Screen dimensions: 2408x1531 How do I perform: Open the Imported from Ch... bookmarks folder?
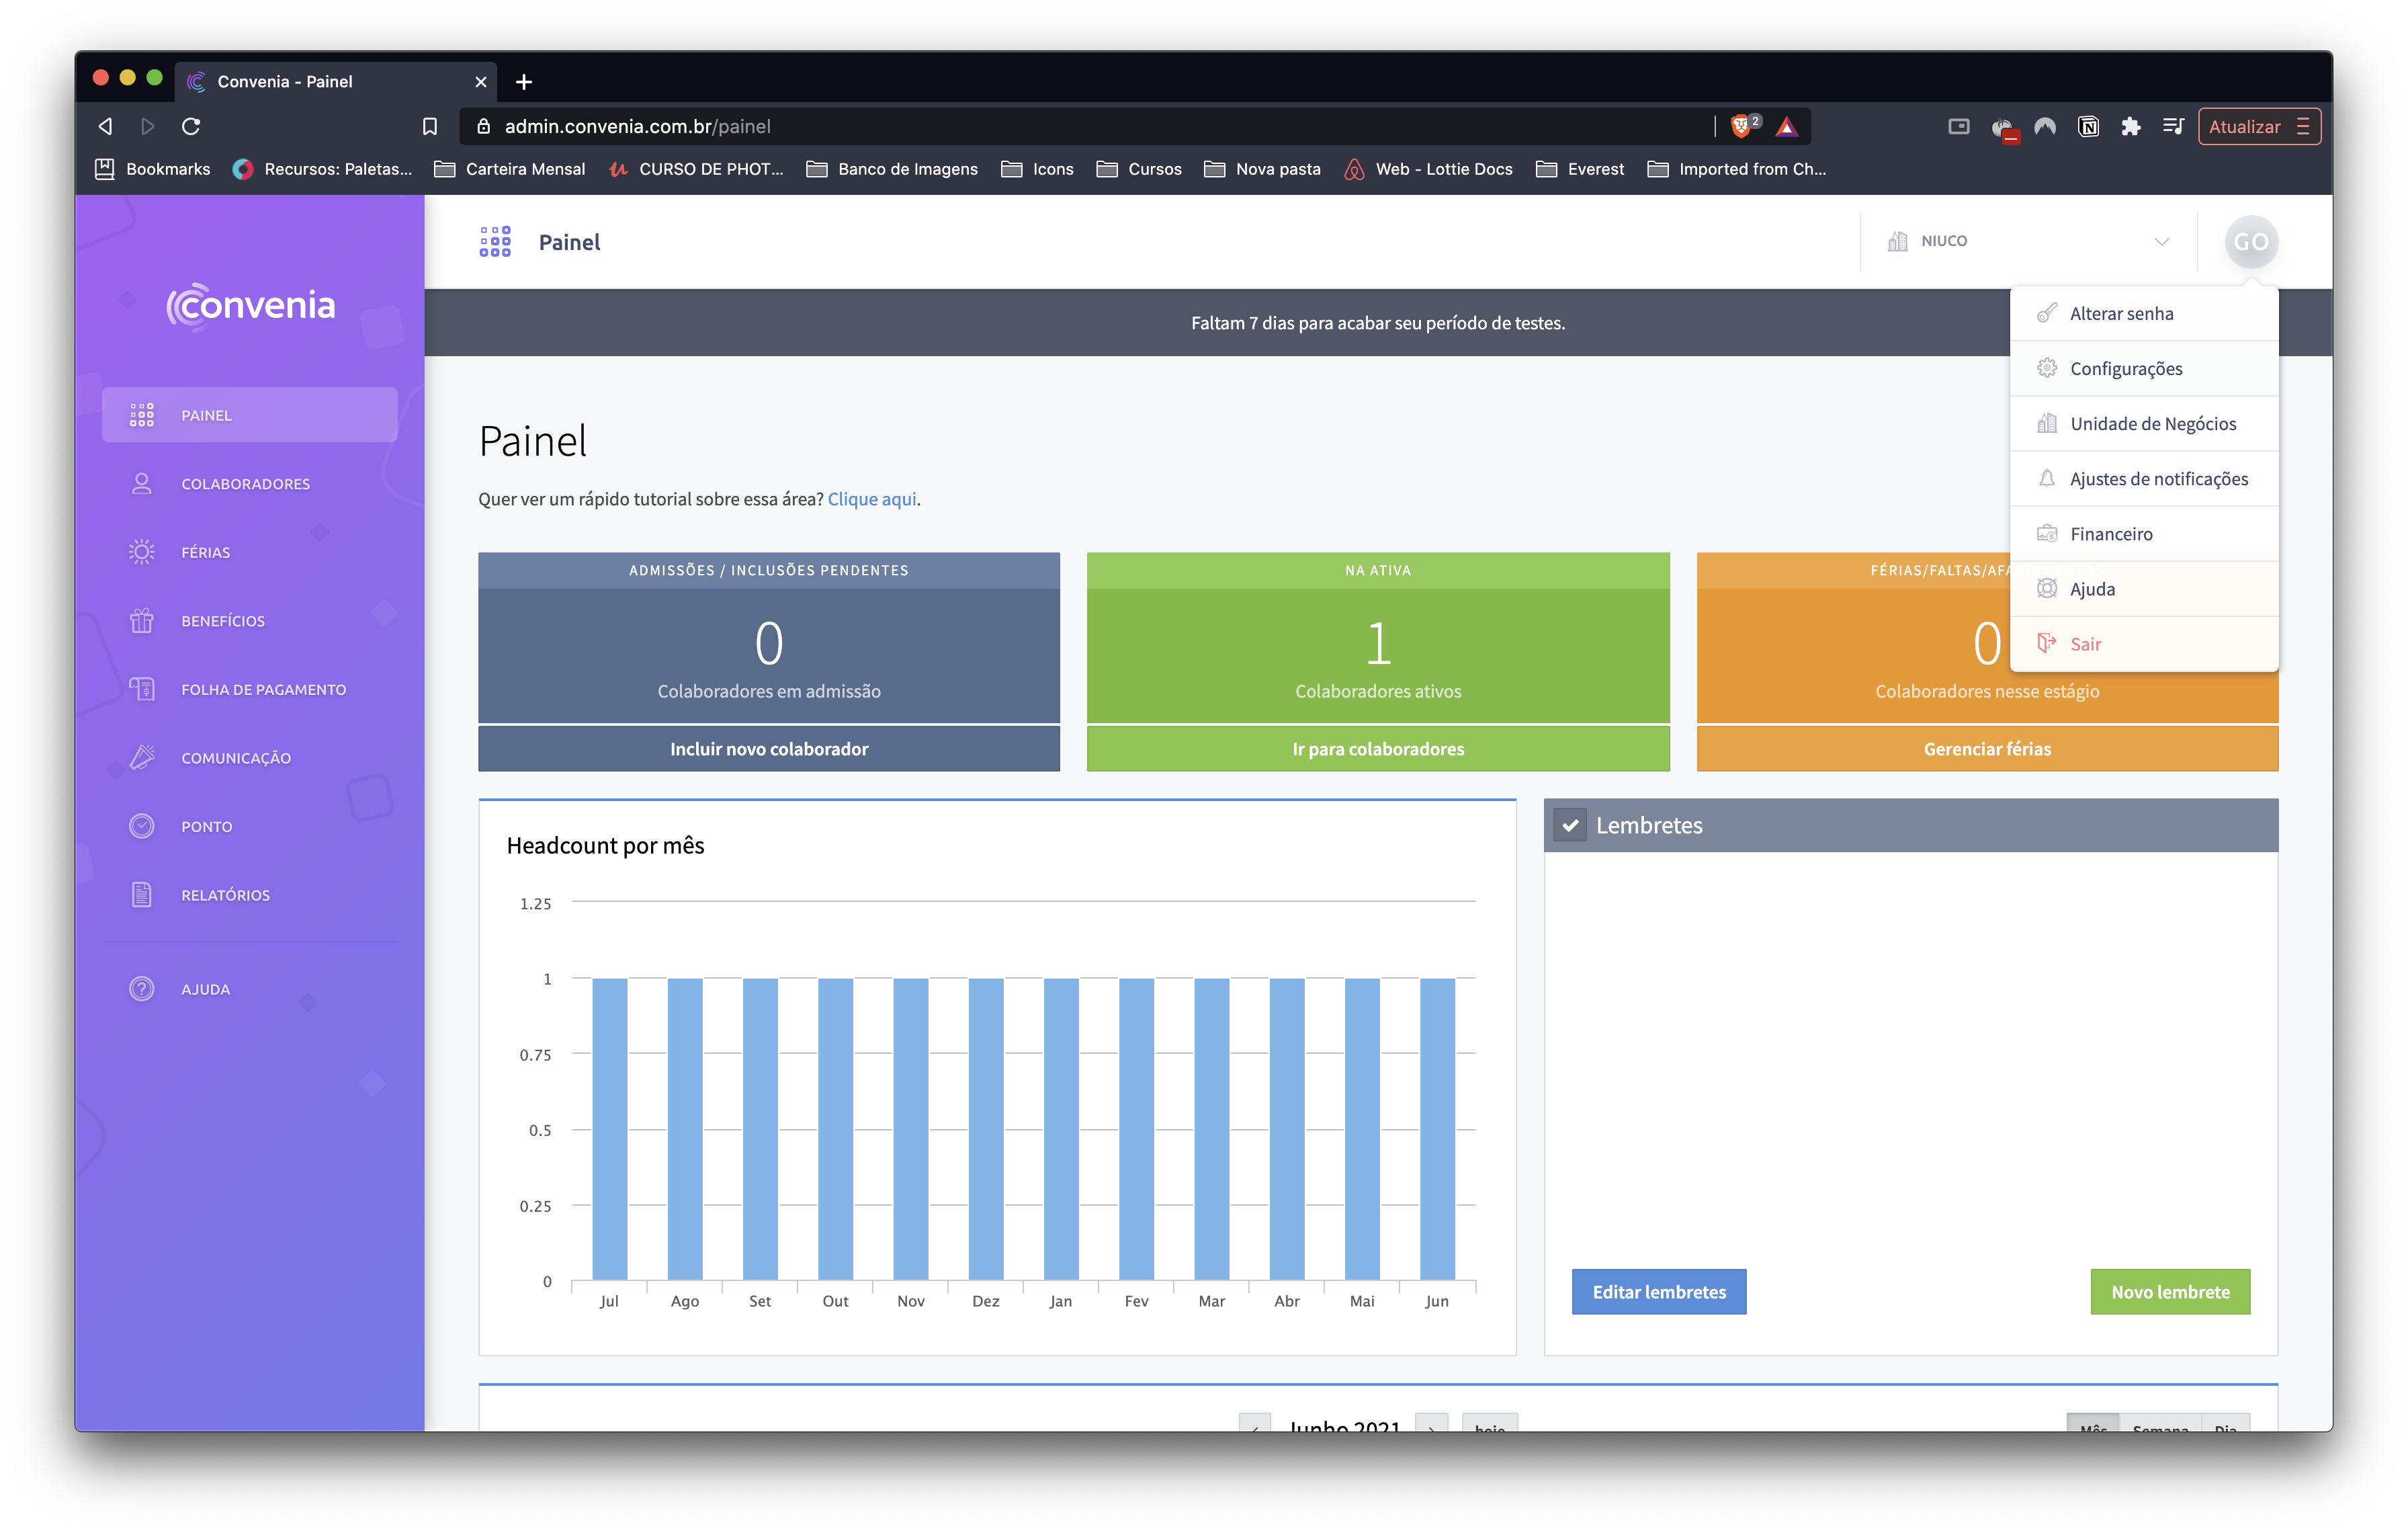tap(1737, 169)
